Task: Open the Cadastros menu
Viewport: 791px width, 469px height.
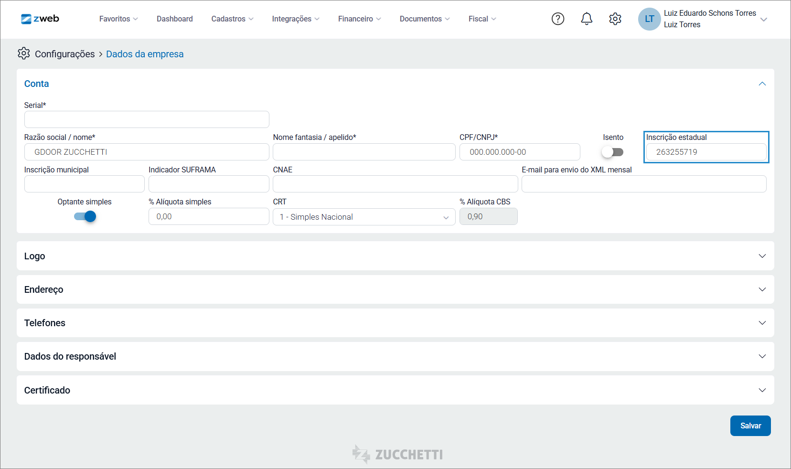Action: pos(232,19)
